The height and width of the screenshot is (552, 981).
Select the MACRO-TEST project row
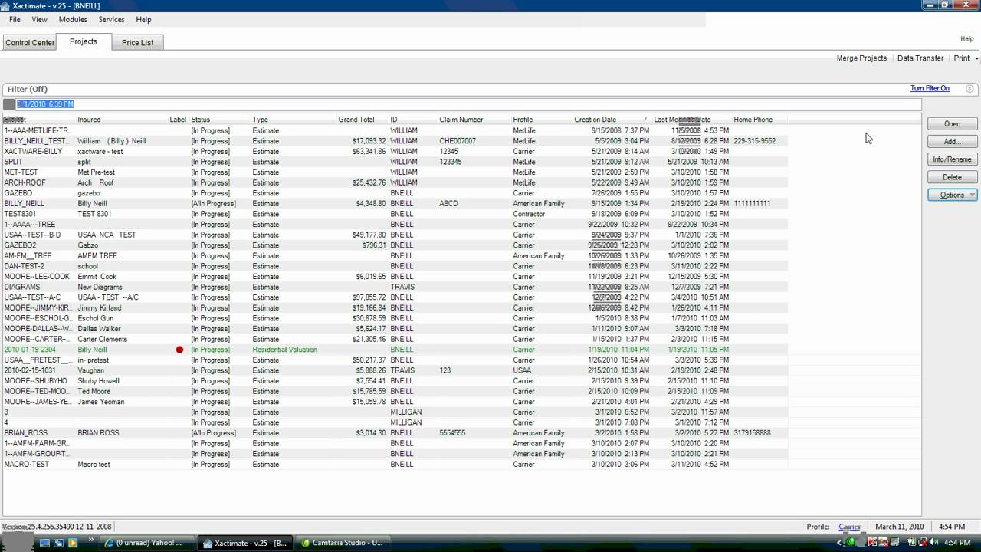tap(395, 465)
